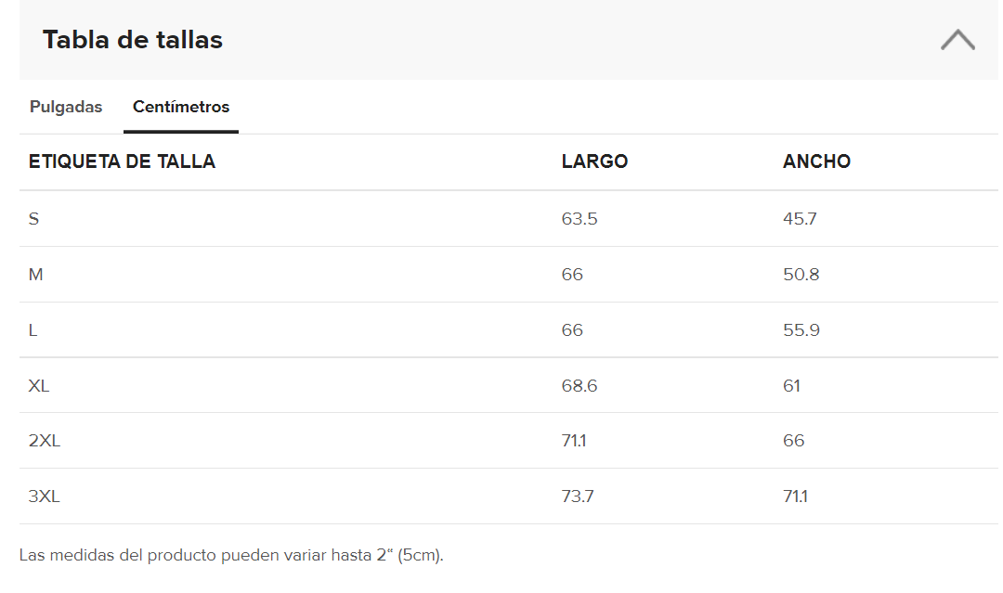Select the M size row label
Image resolution: width=1003 pixels, height=593 pixels.
click(36, 275)
